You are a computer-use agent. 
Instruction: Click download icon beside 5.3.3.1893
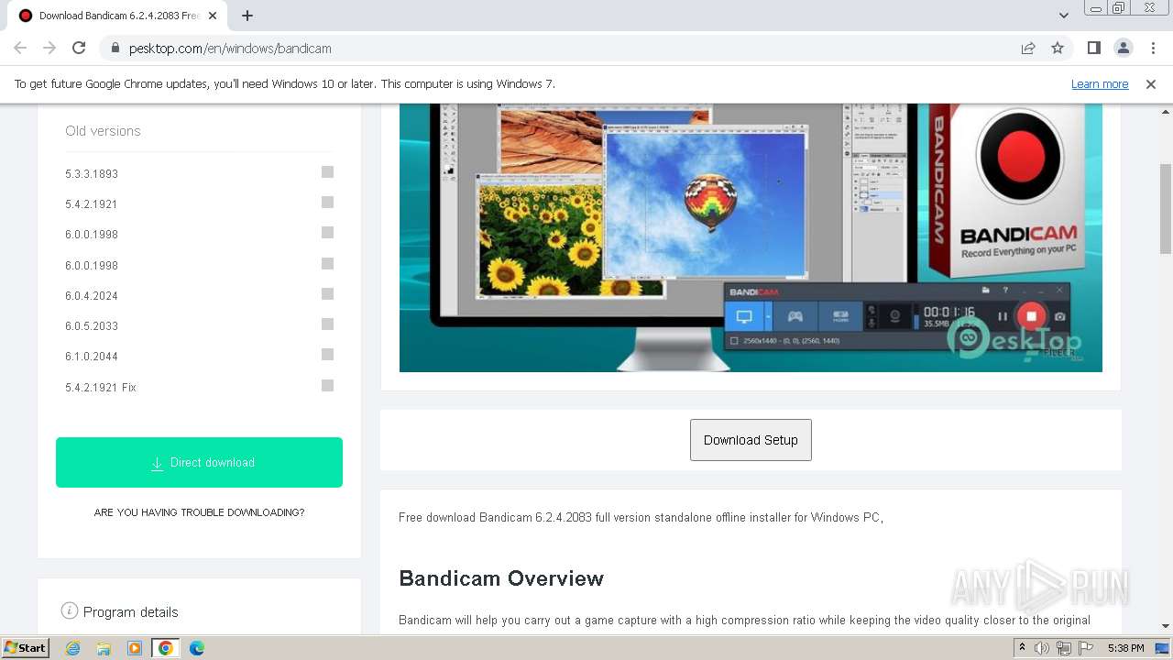tap(327, 171)
